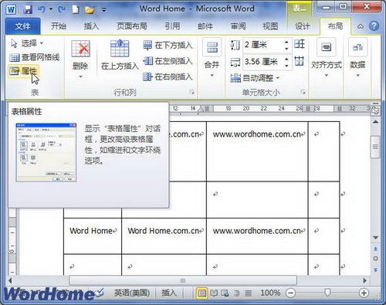Open the Undo history dropdown arrow
386x305 pixels.
pyautogui.click(x=51, y=9)
